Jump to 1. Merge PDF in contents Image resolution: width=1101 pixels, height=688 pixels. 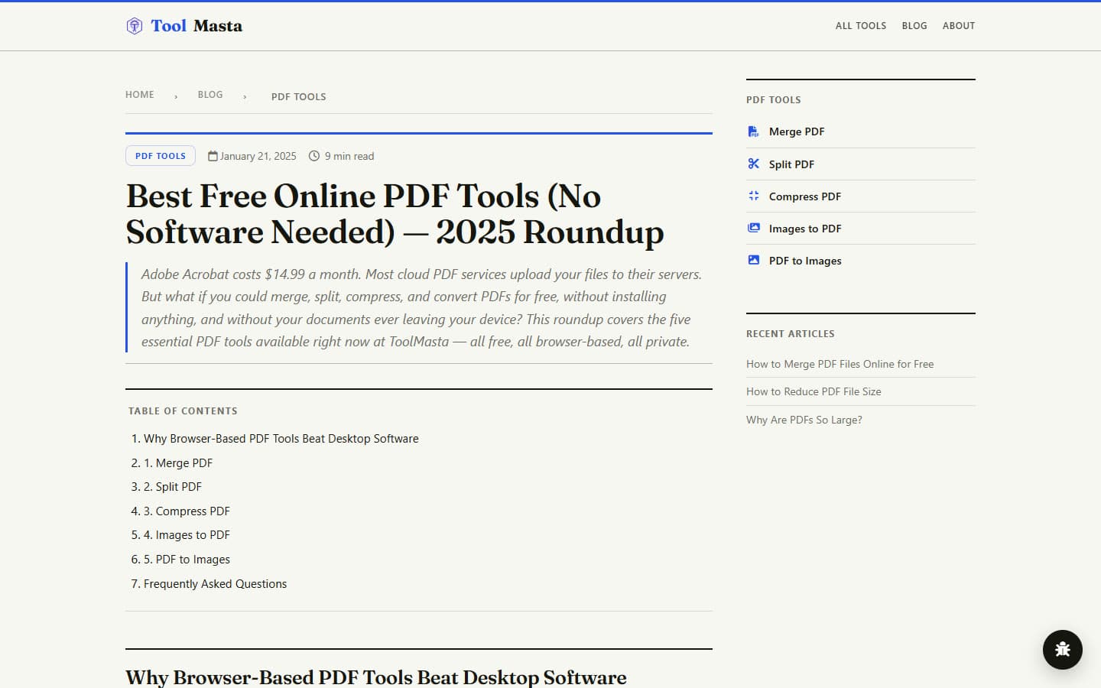[178, 463]
